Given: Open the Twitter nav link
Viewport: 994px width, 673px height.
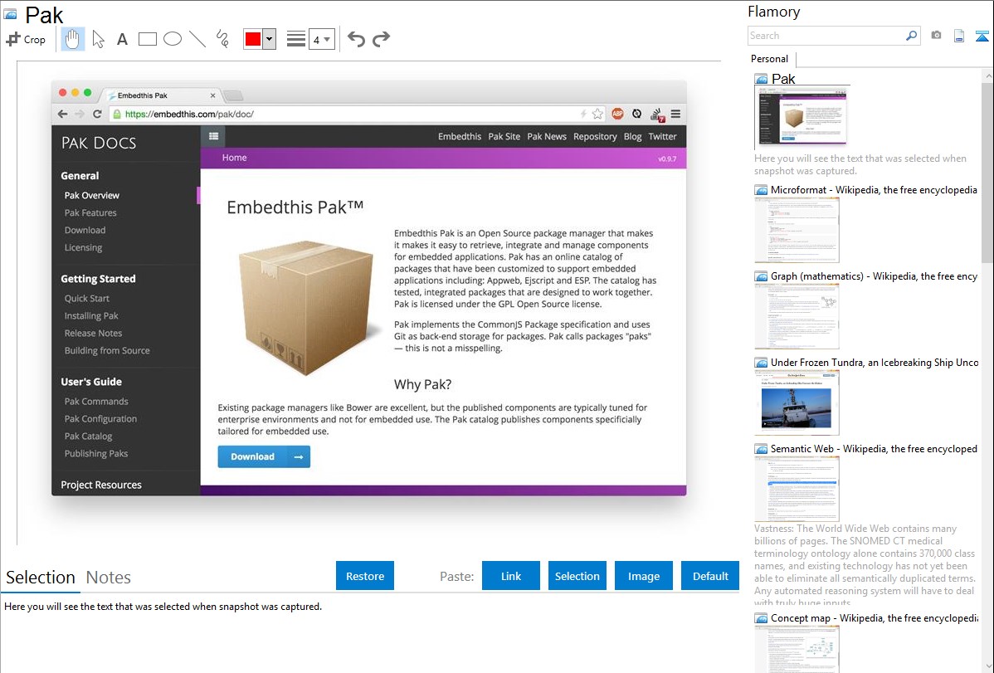Looking at the screenshot, I should pos(662,136).
